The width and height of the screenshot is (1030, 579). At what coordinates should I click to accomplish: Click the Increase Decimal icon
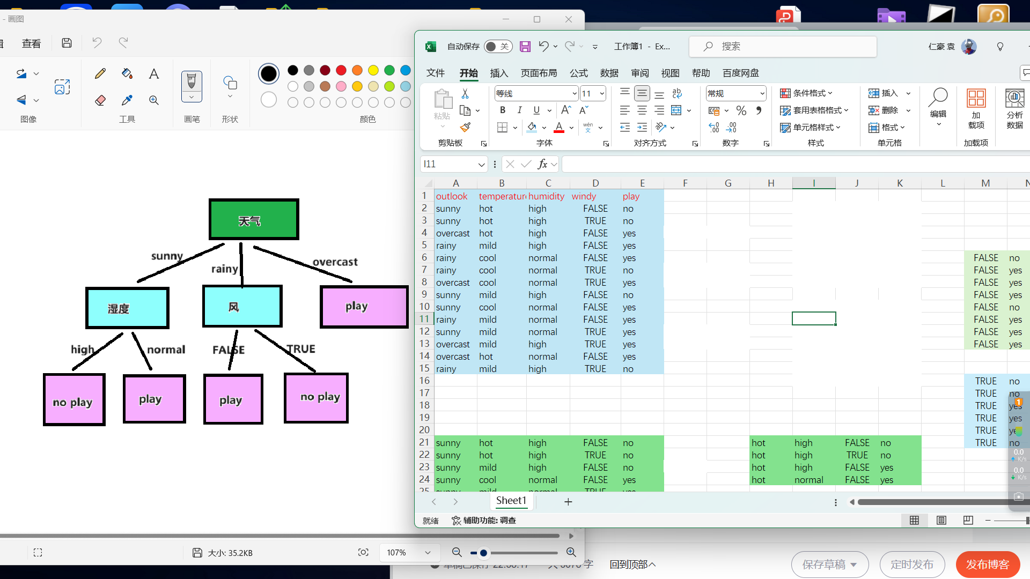pos(714,128)
